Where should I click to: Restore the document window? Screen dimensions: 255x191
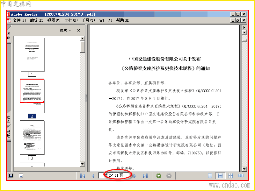tap(238, 20)
